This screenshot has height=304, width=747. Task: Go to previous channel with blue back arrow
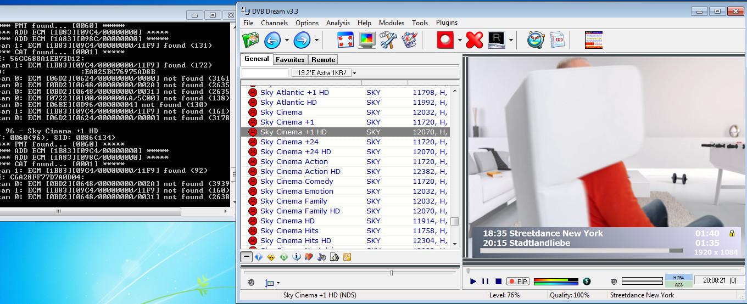tap(272, 40)
